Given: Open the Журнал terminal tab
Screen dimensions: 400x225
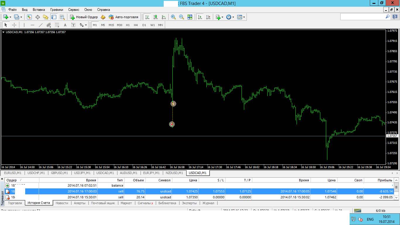Looking at the screenshot, I should pyautogui.click(x=208, y=203).
